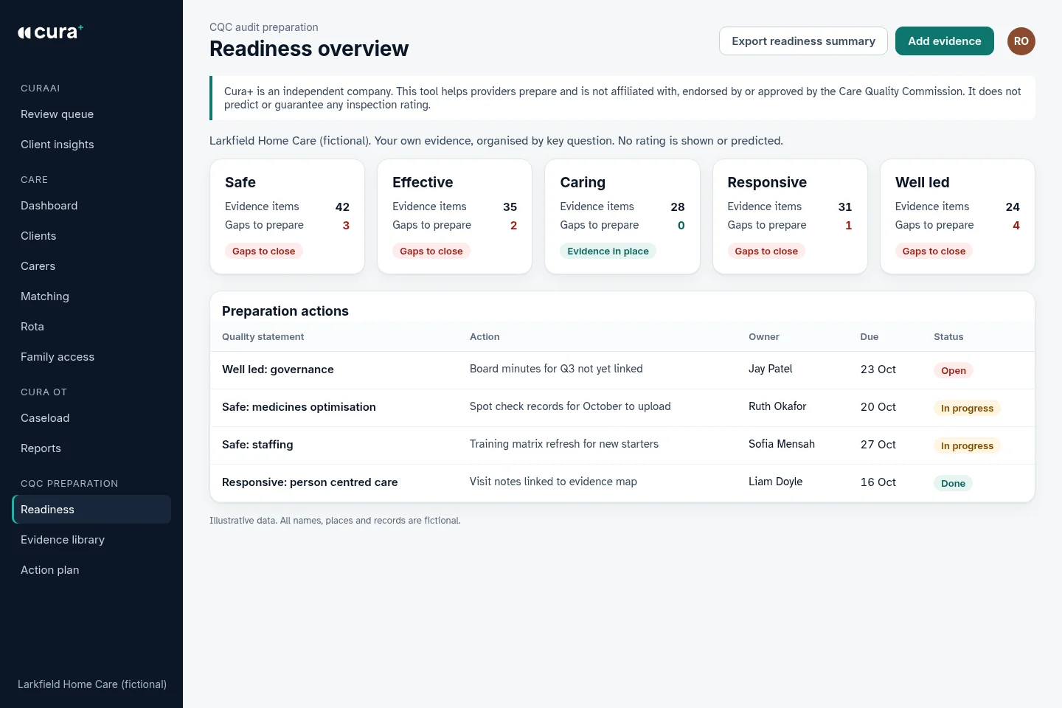Select the Caring card heading
Image resolution: width=1062 pixels, height=708 pixels.
(583, 182)
